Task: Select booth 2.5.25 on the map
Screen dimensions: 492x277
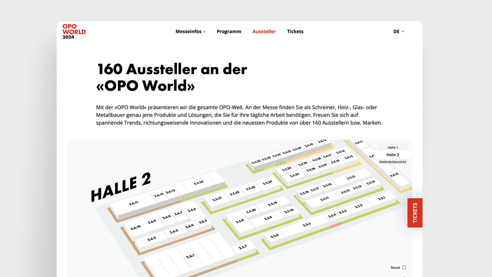Action: 294,175
